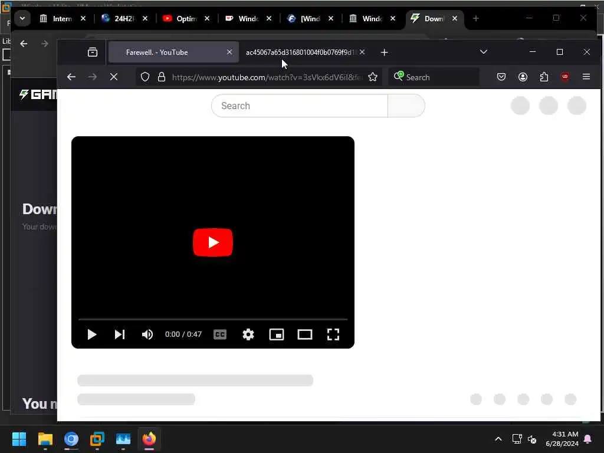Open the Firefox account icon
The height and width of the screenshot is (453, 604).
pos(523,77)
